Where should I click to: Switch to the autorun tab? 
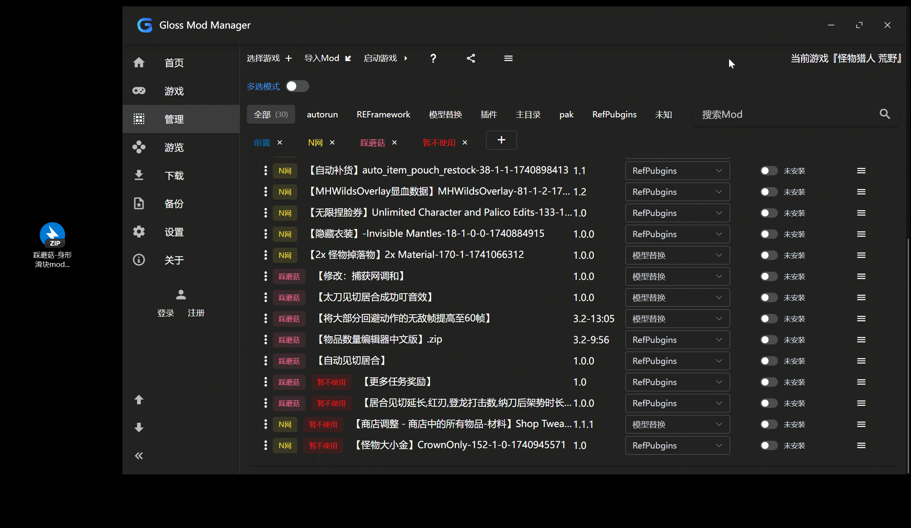pyautogui.click(x=322, y=114)
